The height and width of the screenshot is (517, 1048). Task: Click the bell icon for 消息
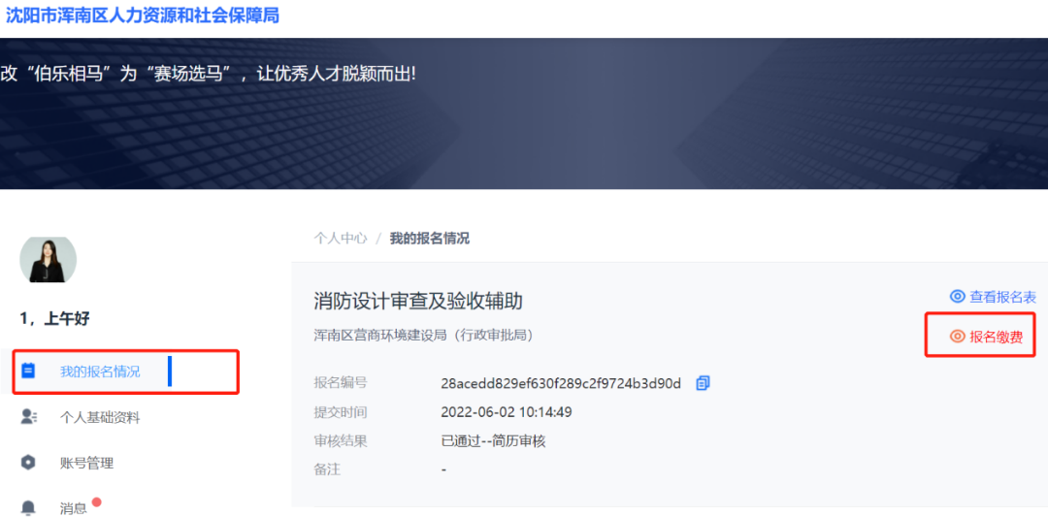coord(28,507)
